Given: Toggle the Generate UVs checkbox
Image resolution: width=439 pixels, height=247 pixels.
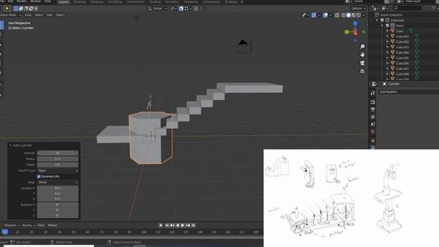Looking at the screenshot, I should point(39,176).
